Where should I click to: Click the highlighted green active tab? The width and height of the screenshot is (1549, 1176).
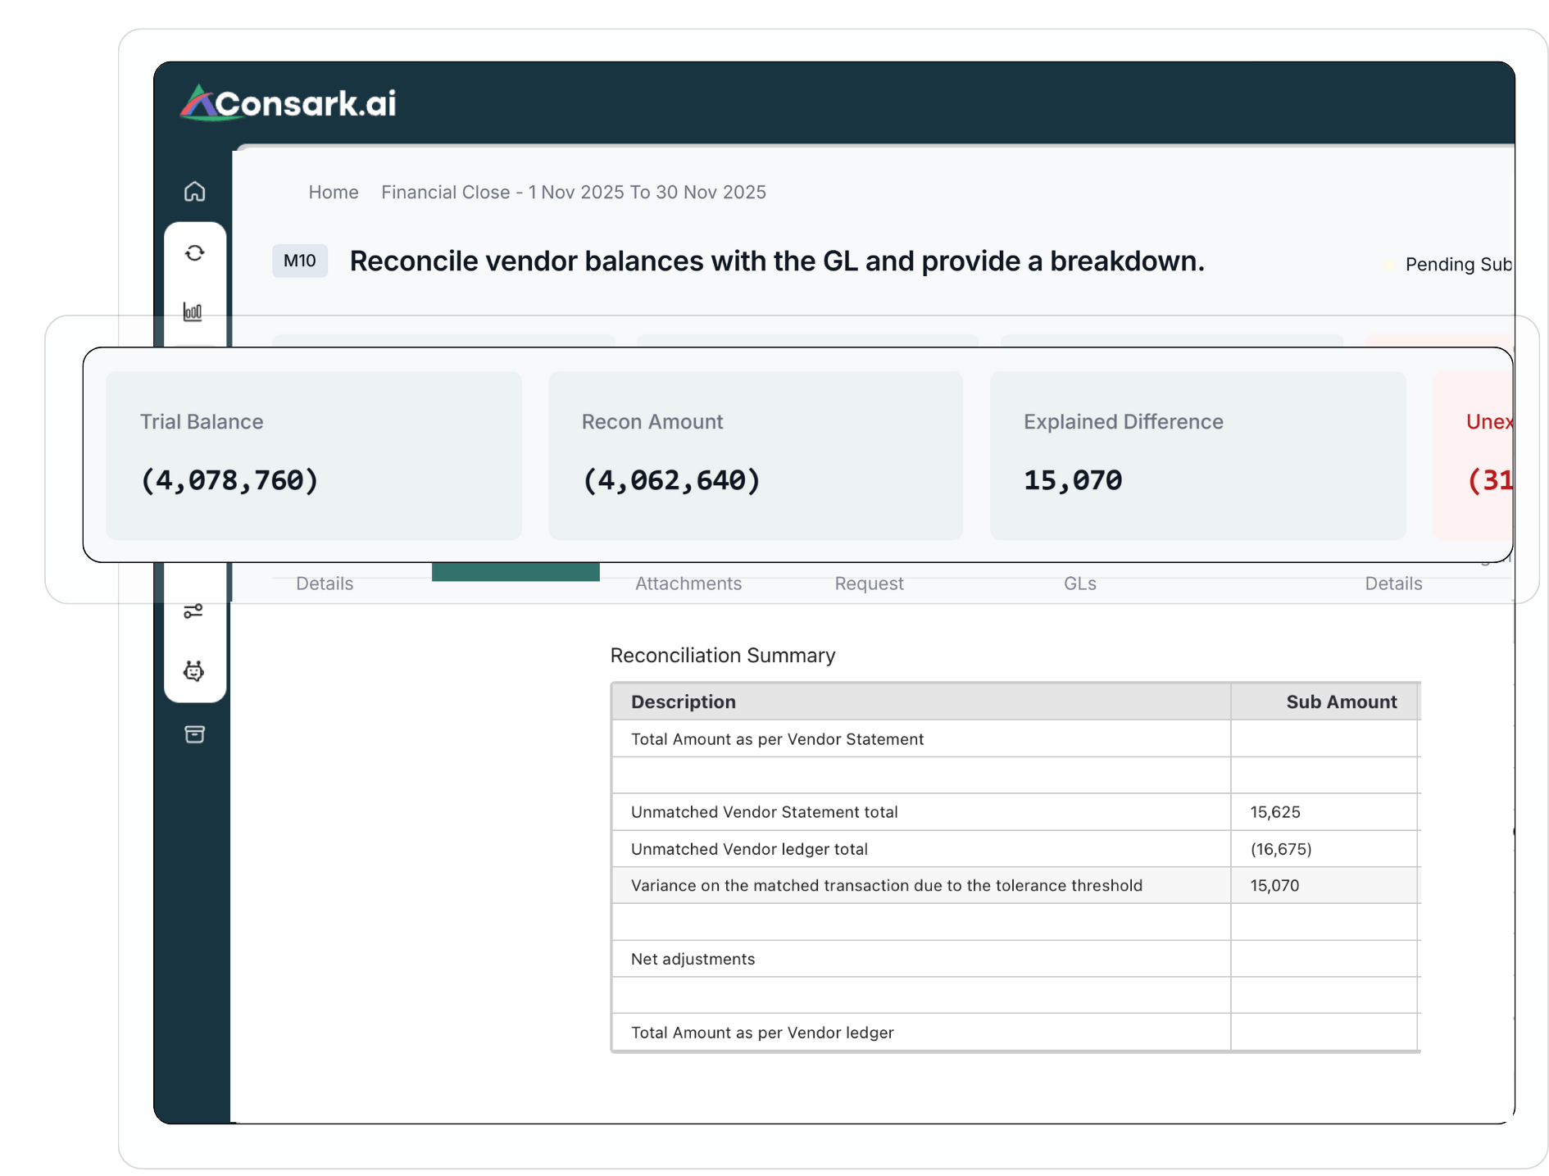pyautogui.click(x=516, y=572)
